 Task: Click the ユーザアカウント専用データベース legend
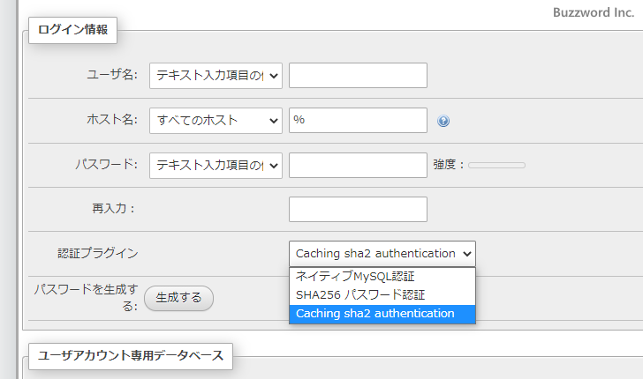coord(131,356)
